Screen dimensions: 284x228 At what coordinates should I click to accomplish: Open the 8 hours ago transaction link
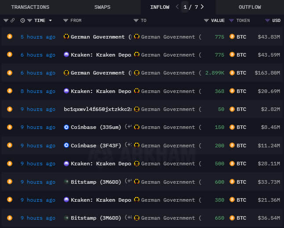click(38, 91)
